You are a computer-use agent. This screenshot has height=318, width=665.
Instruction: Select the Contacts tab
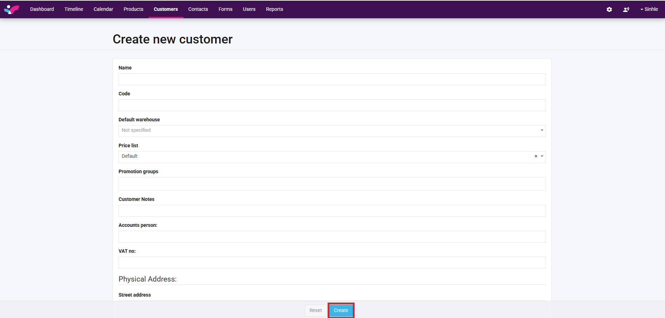[x=198, y=9]
